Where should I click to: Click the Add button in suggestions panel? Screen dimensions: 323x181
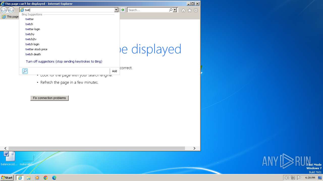click(x=115, y=71)
